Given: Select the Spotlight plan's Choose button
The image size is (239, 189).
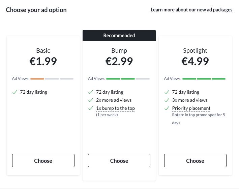Looking at the screenshot, I should [x=195, y=160].
